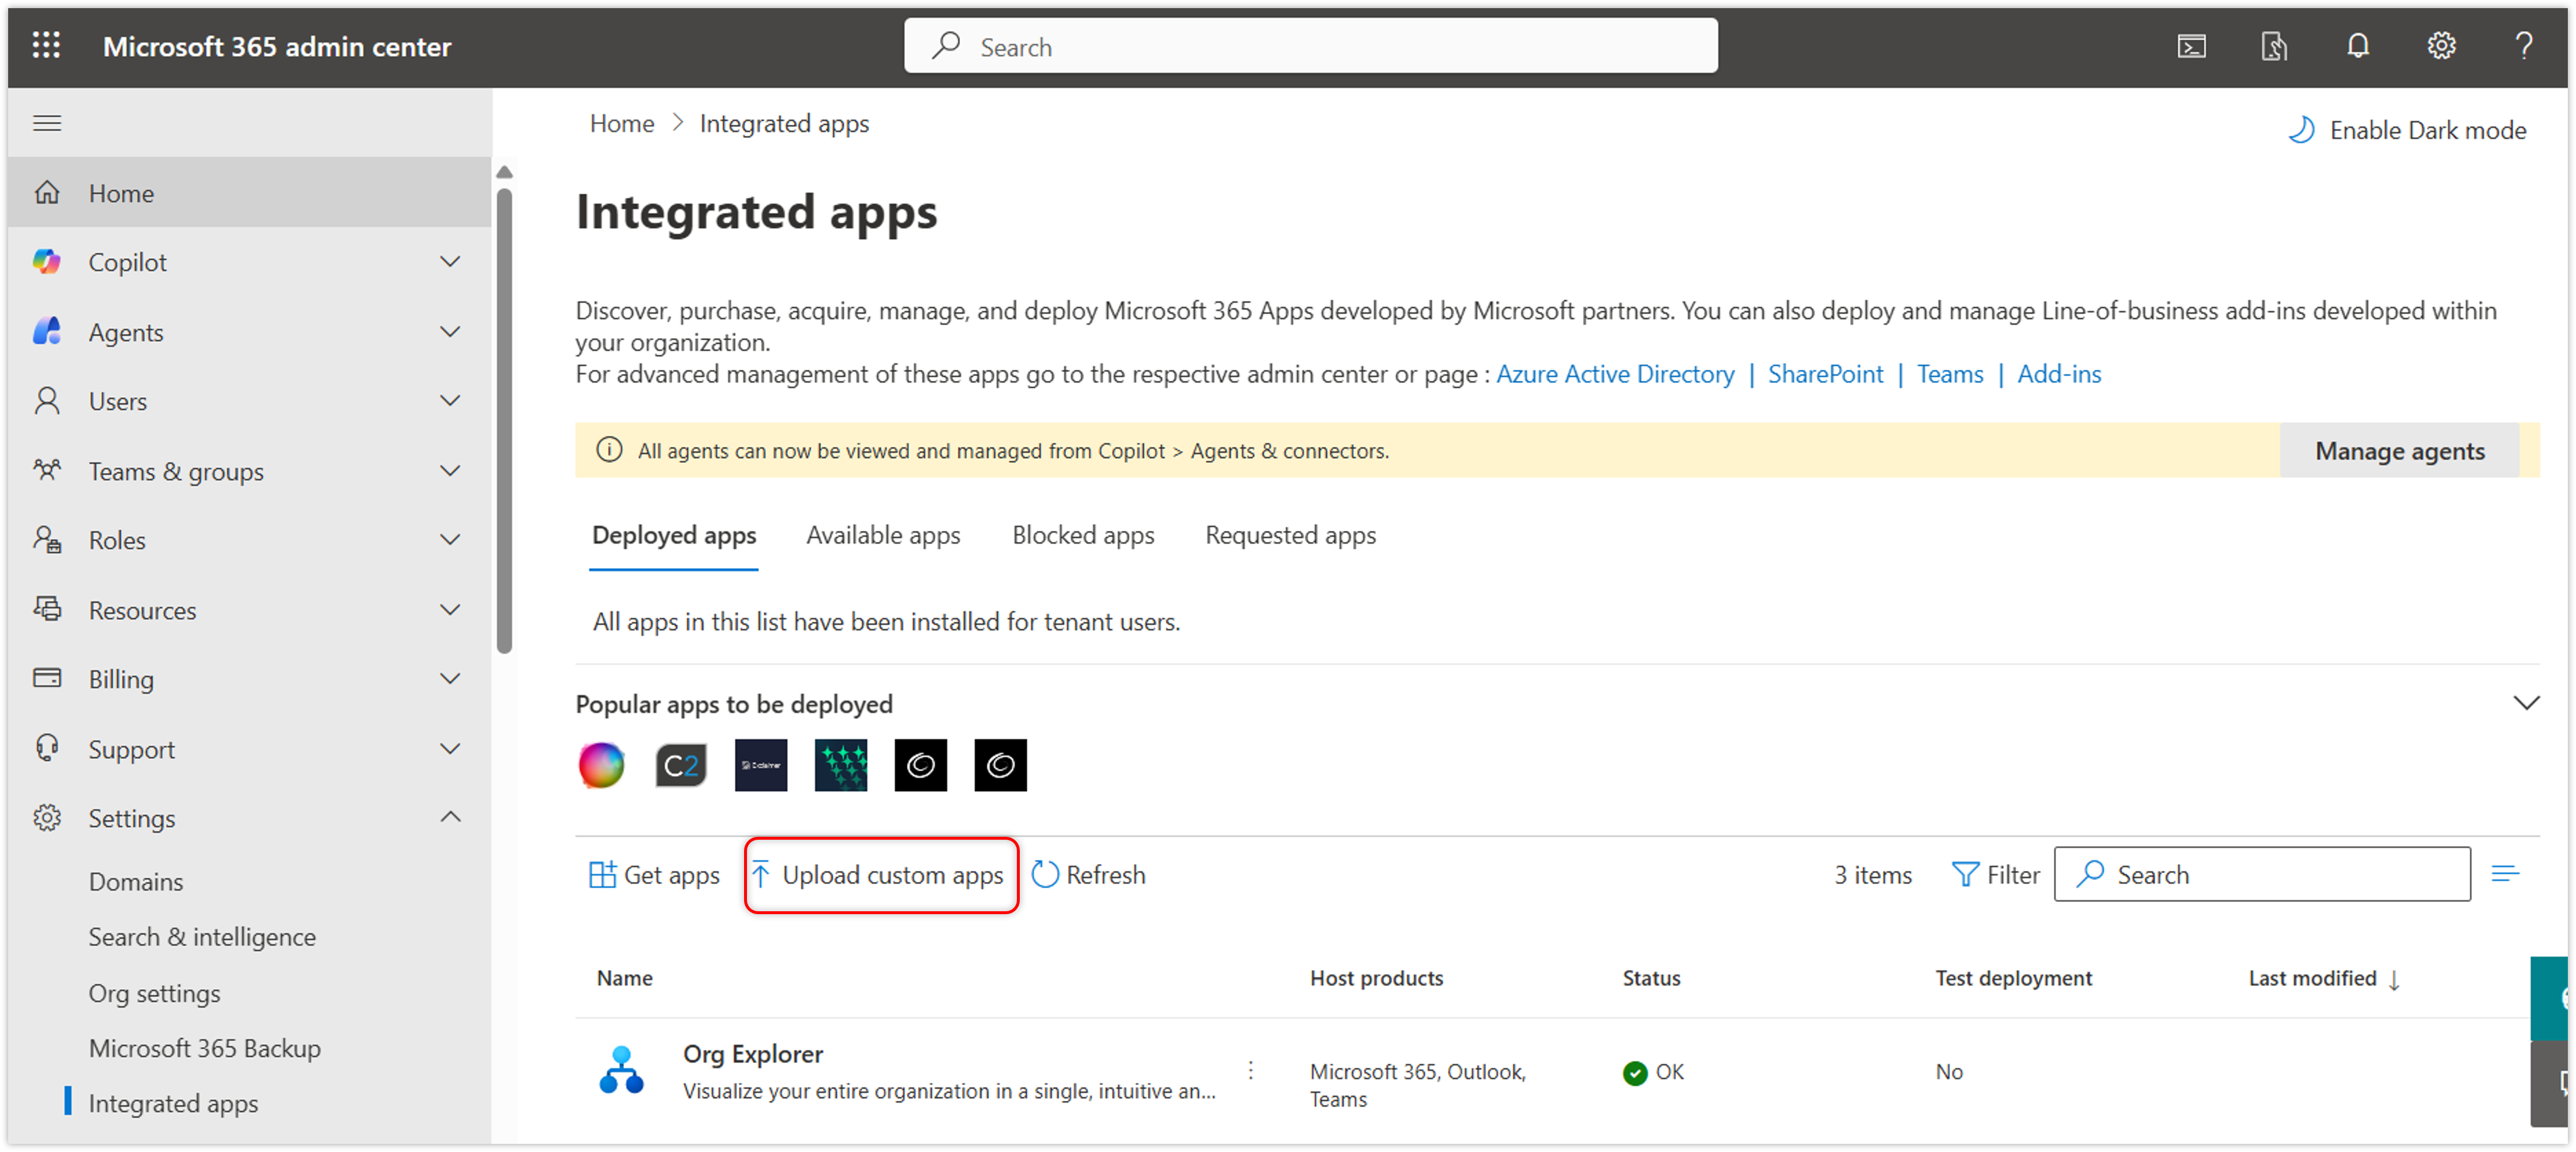
Task: Click the Settings gear icon in sidebar
Action: pyautogui.click(x=47, y=818)
